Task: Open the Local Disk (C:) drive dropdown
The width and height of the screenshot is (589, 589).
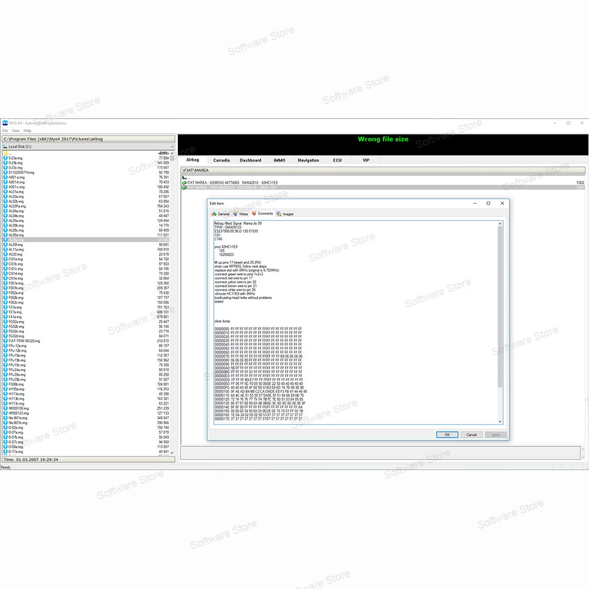Action: [172, 147]
